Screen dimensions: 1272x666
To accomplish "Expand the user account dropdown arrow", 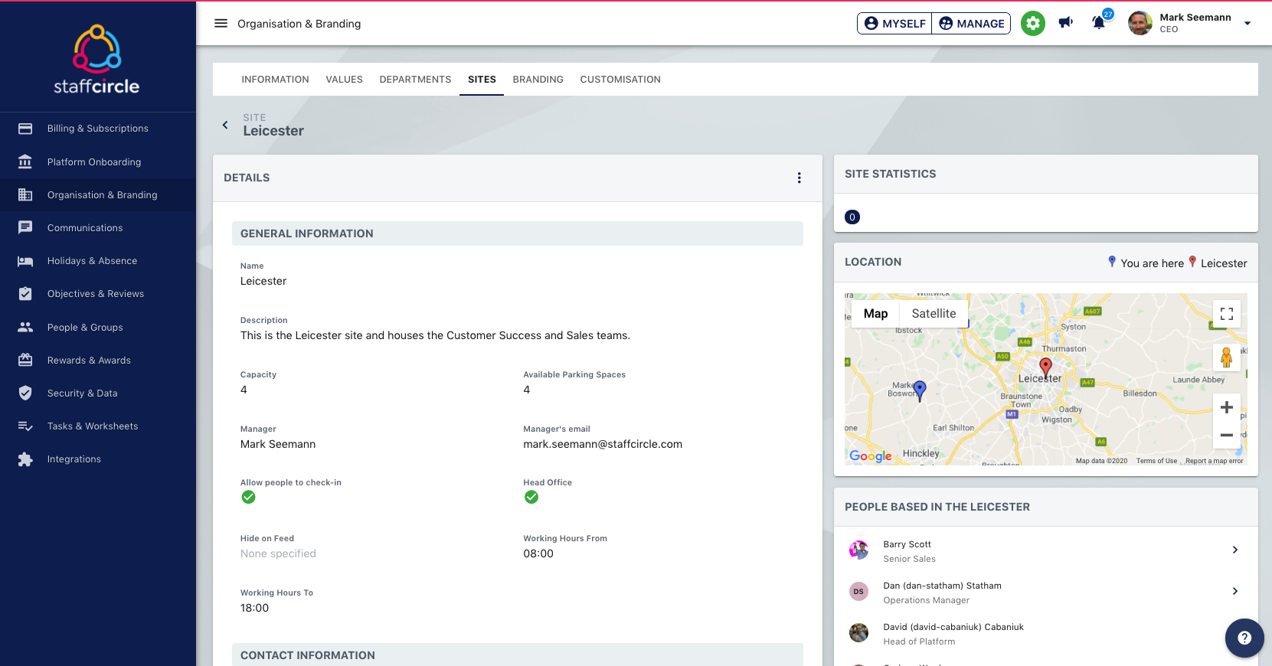I will pos(1247,24).
